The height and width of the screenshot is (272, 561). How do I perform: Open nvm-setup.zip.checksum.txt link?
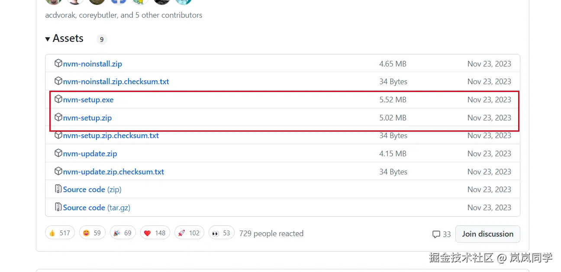point(111,136)
